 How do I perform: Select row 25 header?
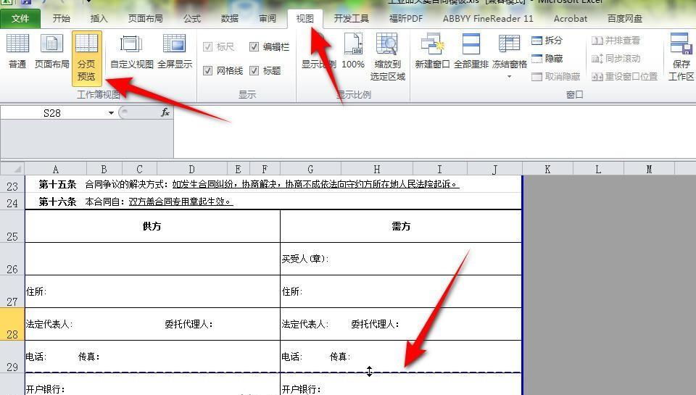click(12, 228)
